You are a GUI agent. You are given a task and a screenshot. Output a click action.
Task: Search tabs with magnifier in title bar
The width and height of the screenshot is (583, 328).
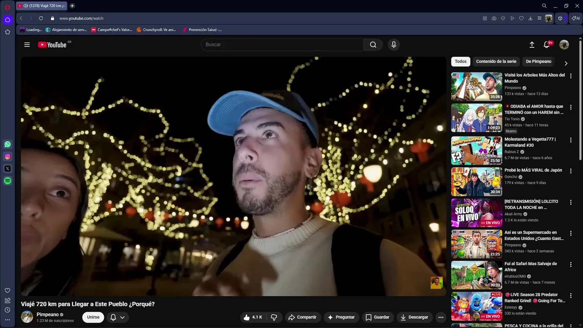544,6
